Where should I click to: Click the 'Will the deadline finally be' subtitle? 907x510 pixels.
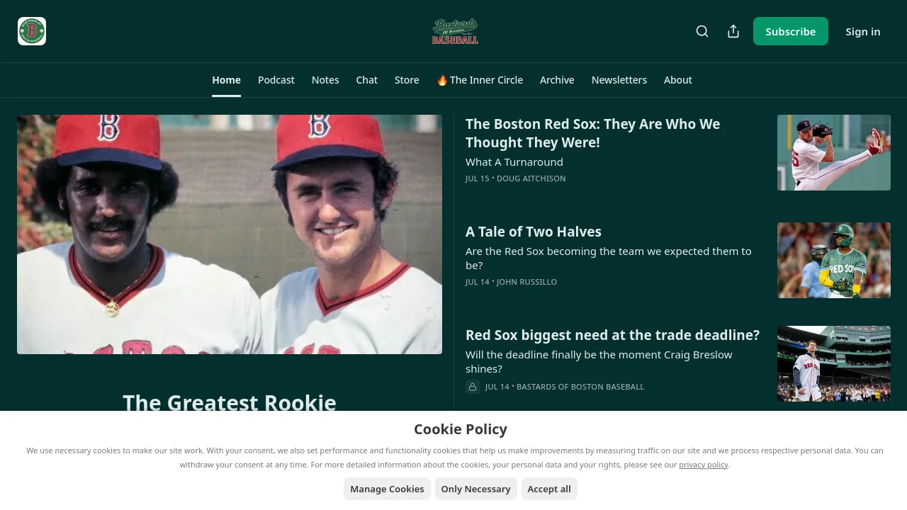pyautogui.click(x=599, y=362)
